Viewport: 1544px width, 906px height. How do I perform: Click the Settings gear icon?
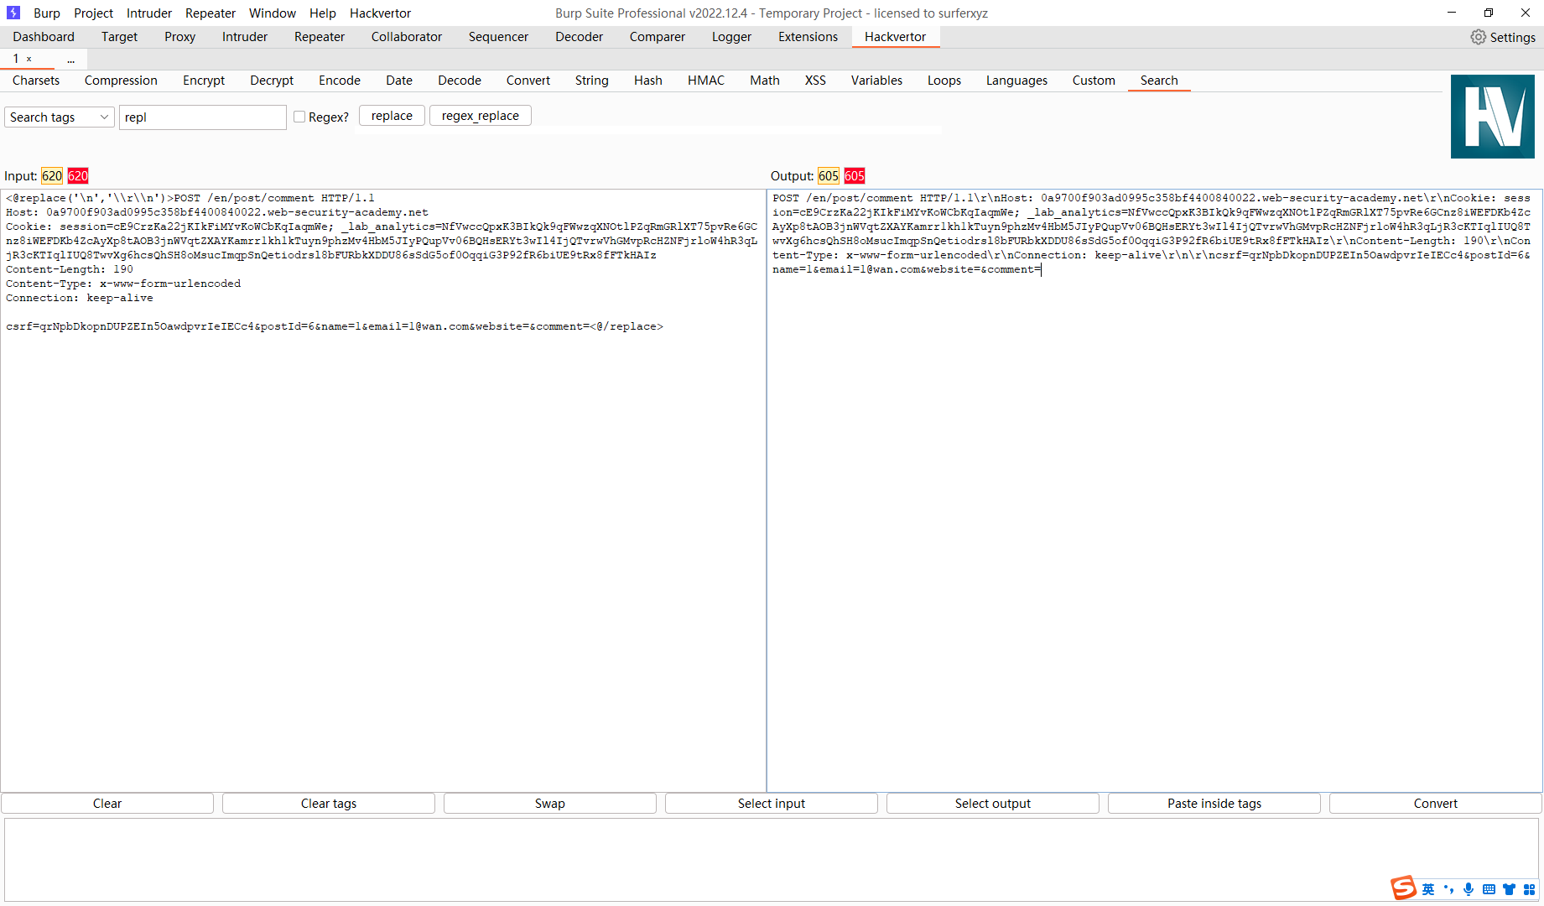click(1478, 37)
